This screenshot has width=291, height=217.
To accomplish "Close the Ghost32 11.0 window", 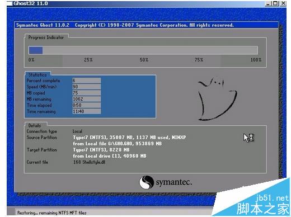I will pyautogui.click(x=283, y=3).
